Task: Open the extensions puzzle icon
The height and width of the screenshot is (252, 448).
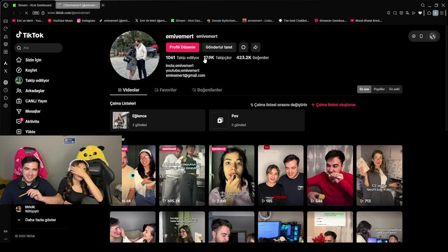Action: click(x=429, y=13)
